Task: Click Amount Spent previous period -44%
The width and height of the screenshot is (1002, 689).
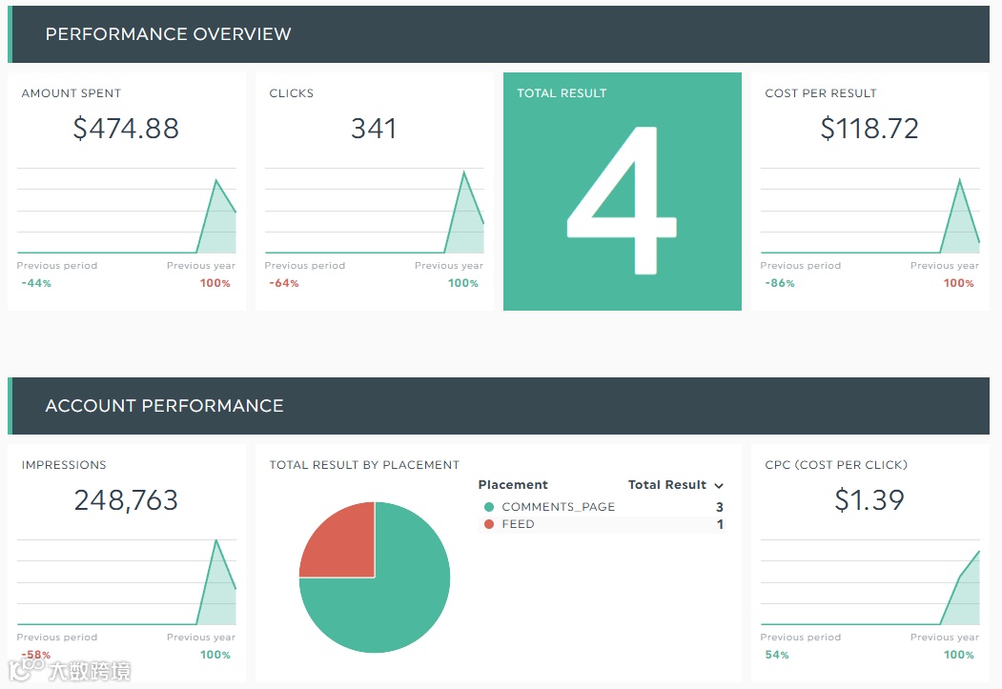Action: click(36, 283)
